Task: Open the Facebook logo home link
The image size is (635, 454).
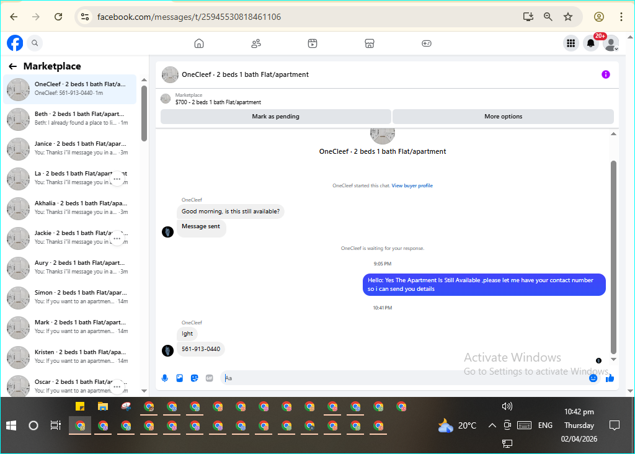Action: [x=15, y=43]
